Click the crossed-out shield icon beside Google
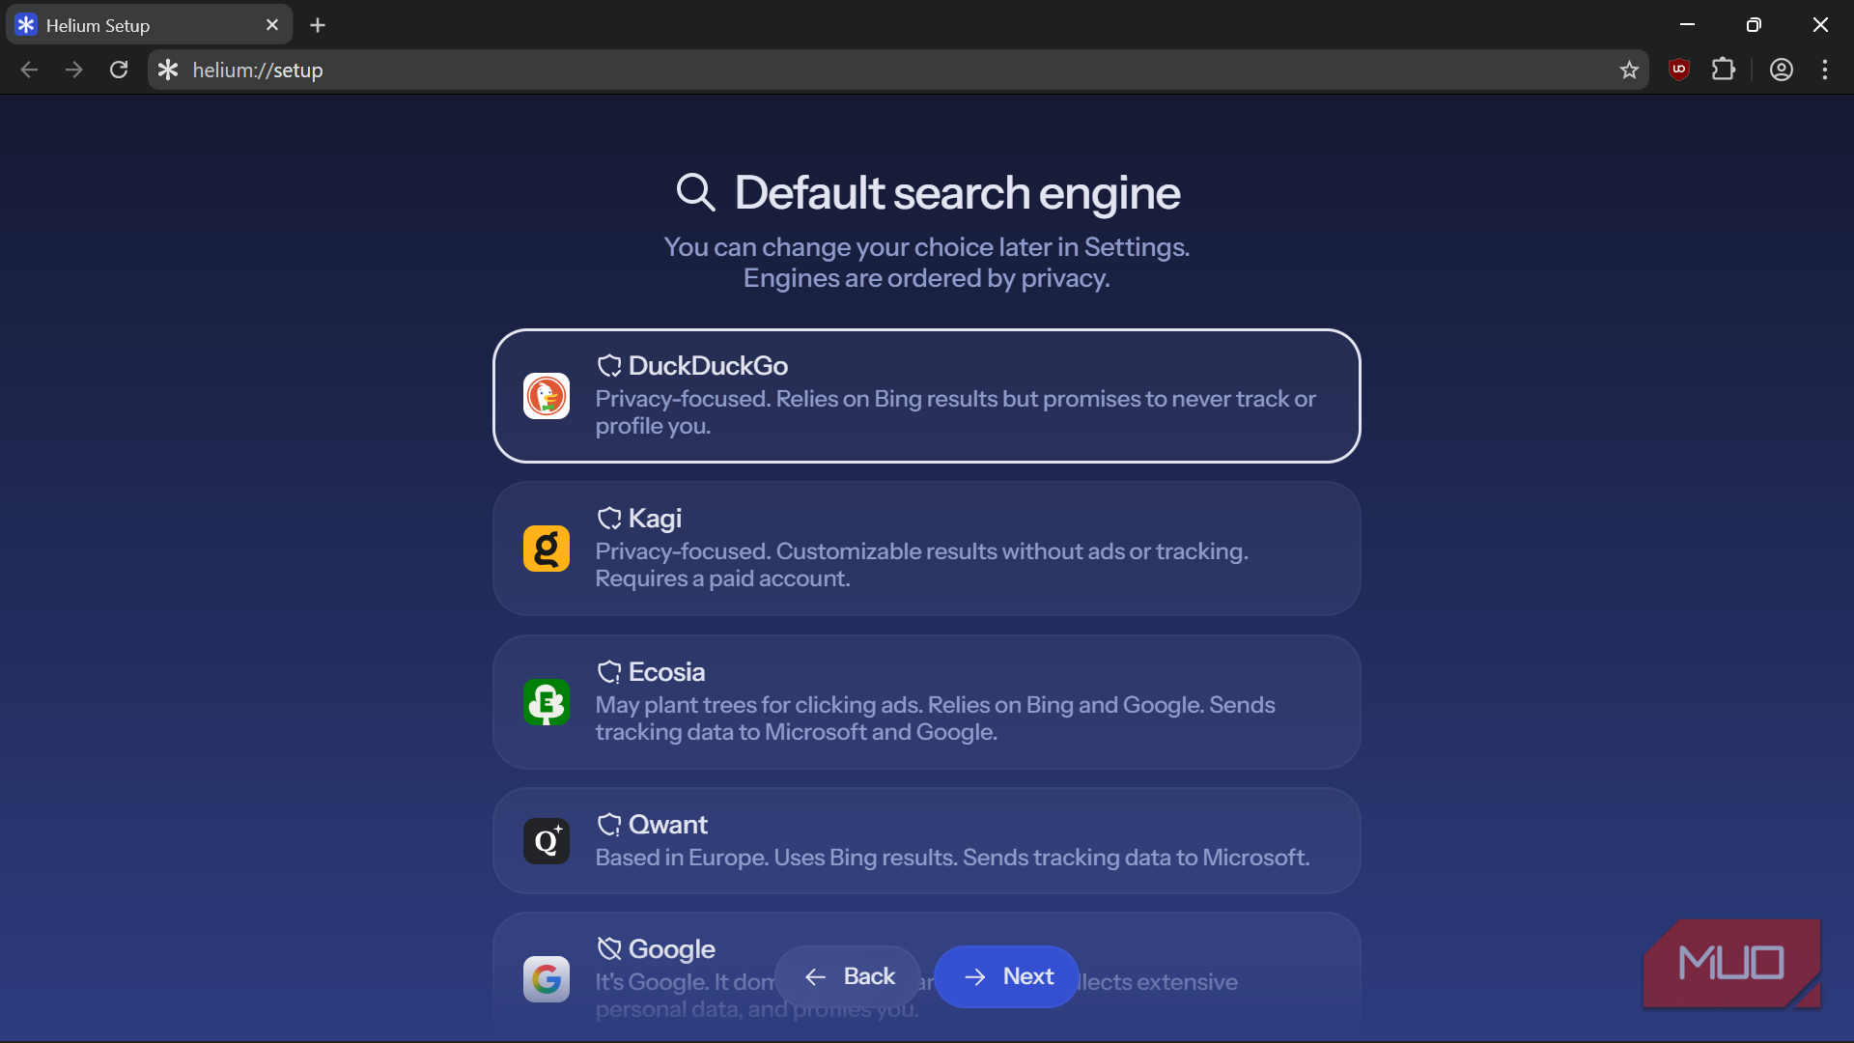 609,949
